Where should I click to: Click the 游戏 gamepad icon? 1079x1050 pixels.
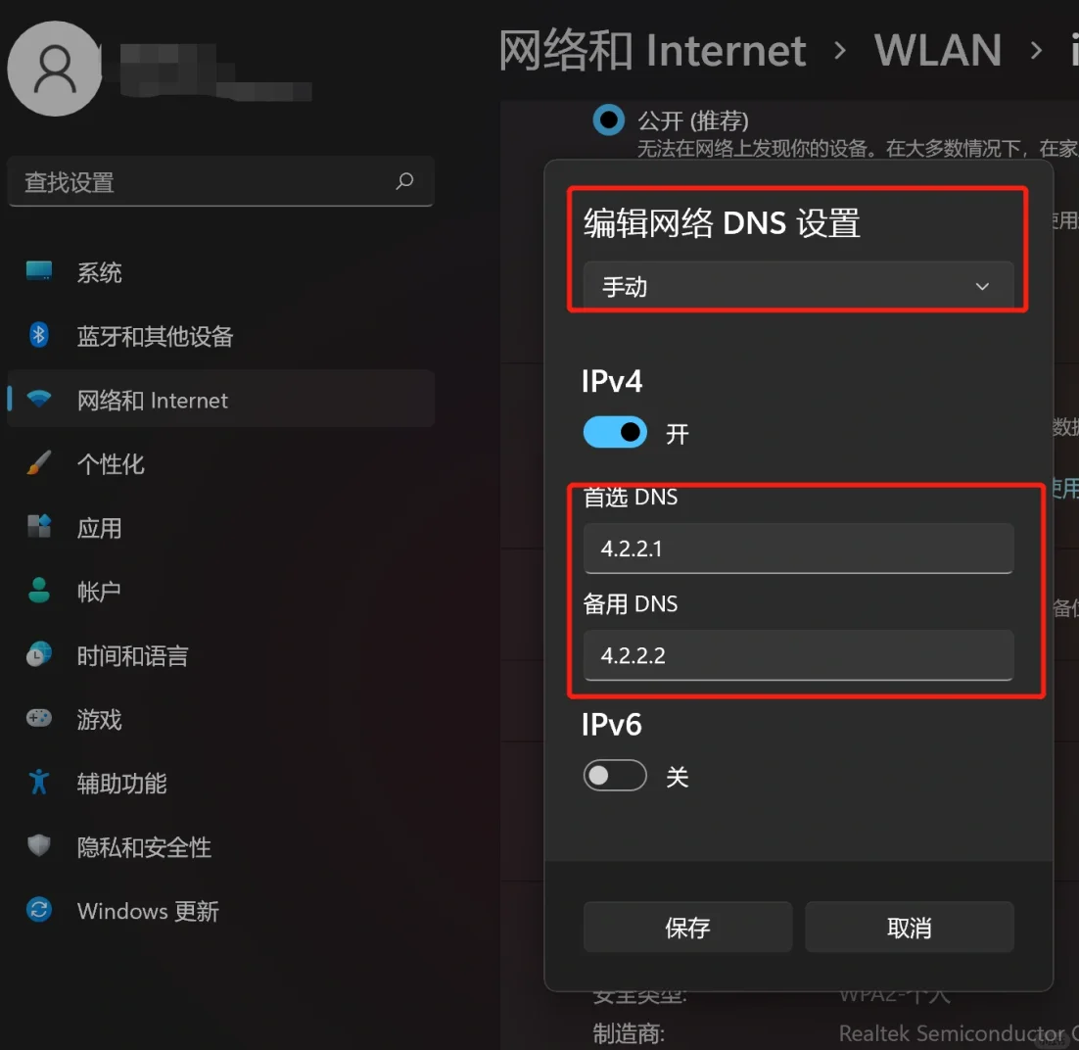tap(39, 718)
